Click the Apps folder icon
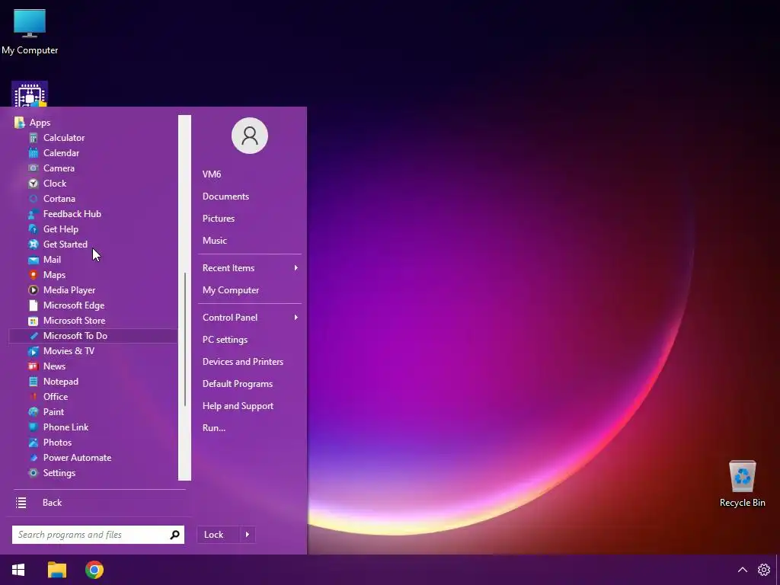Screen dimensions: 780x585 pos(19,123)
